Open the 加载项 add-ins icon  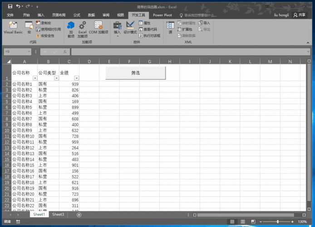[x=71, y=28]
